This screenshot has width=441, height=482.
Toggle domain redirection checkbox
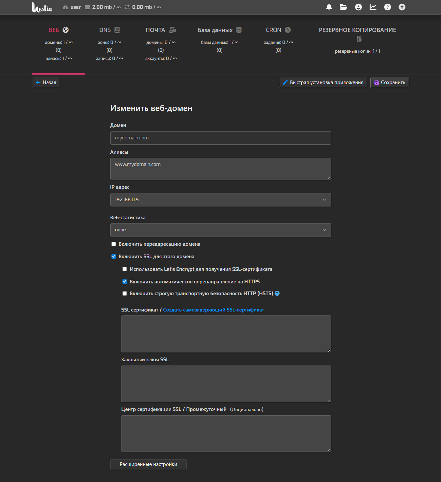click(x=114, y=244)
